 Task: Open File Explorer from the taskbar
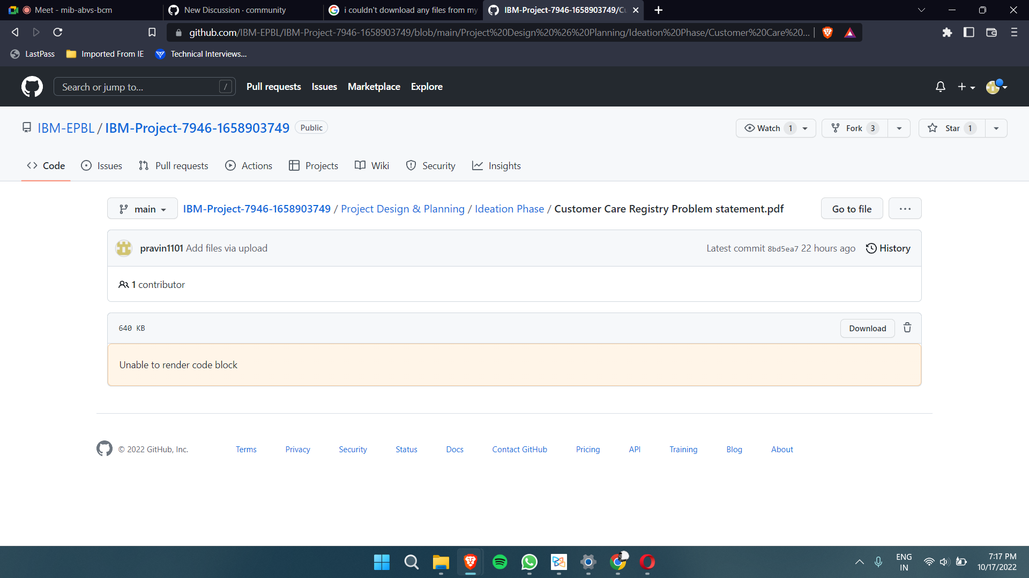tap(441, 562)
